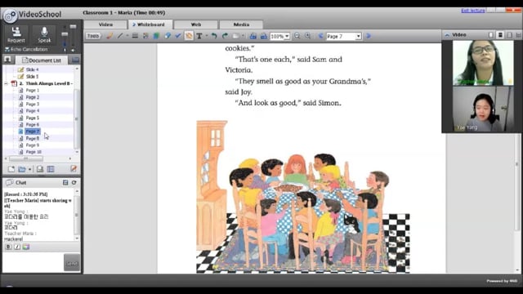Click the Undo arrow
Image resolution: width=523 pixels, height=294 pixels.
tap(214, 36)
